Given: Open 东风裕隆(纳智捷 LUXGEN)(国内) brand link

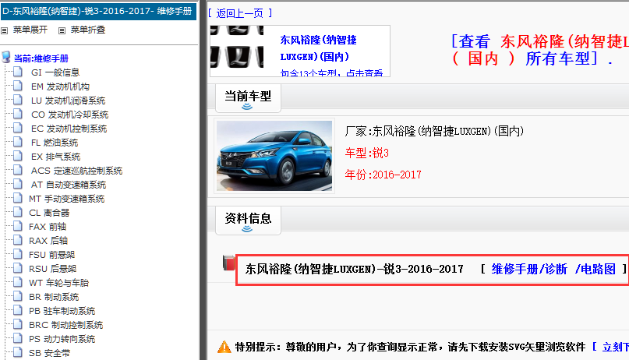Looking at the screenshot, I should coord(318,48).
